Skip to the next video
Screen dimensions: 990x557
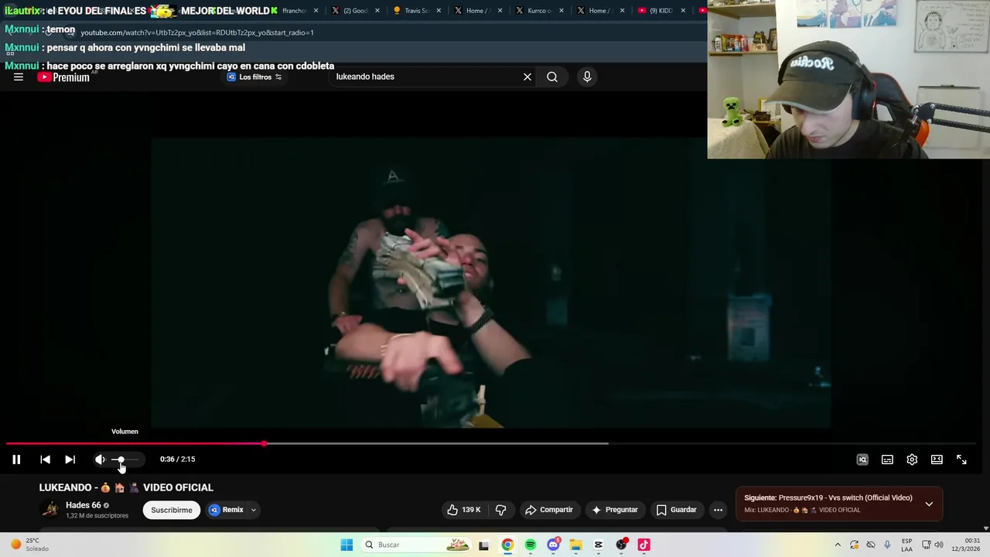(x=70, y=460)
